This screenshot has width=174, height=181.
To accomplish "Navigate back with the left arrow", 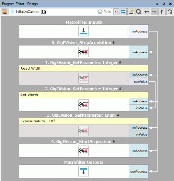I will click(146, 12).
